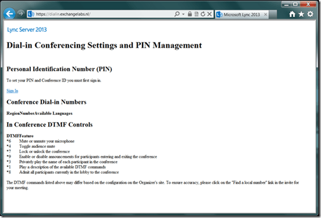Minimize the Internet Explorer window

[x=285, y=4]
